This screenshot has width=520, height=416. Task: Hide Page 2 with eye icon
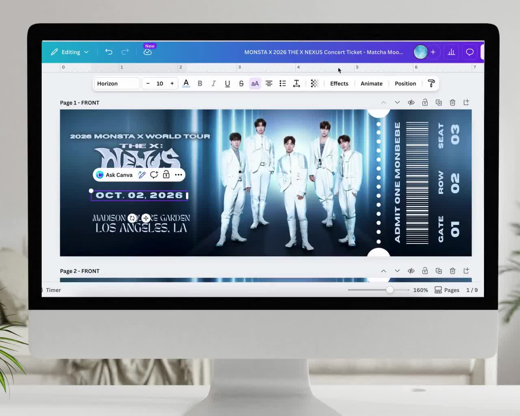[411, 271]
